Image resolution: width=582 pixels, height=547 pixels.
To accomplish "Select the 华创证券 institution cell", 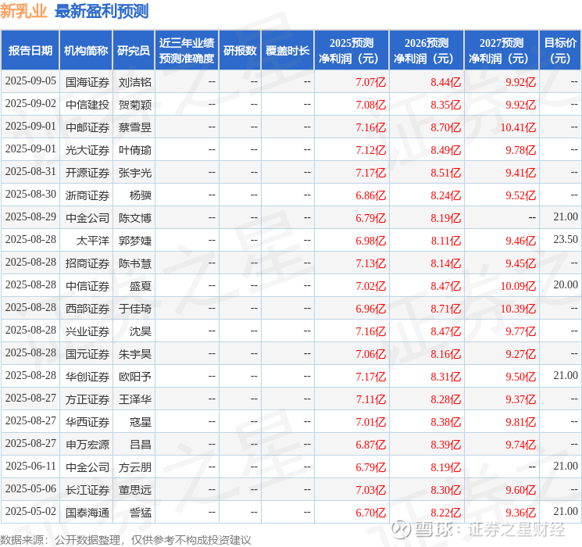I will click(87, 377).
